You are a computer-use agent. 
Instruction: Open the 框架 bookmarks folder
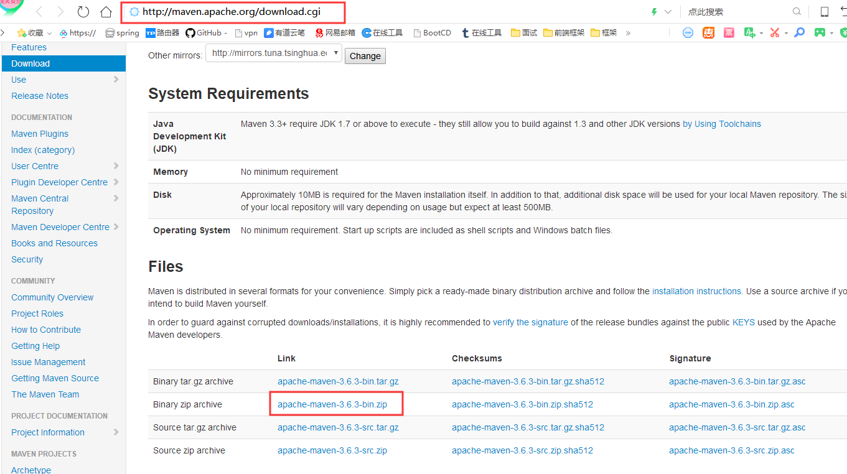pos(604,33)
